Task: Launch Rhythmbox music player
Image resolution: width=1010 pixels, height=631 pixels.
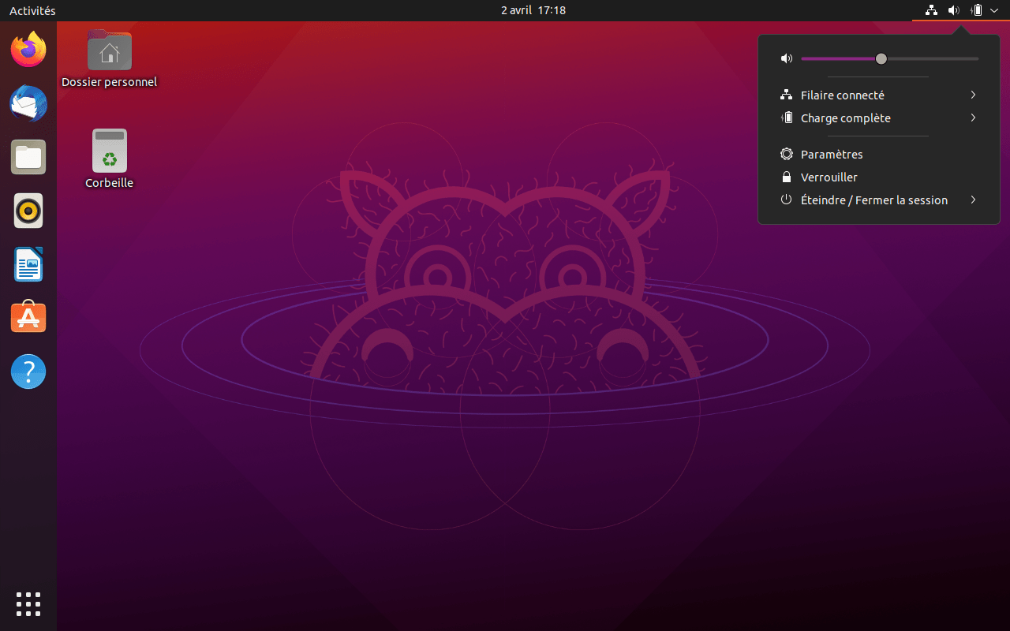Action: (28, 211)
